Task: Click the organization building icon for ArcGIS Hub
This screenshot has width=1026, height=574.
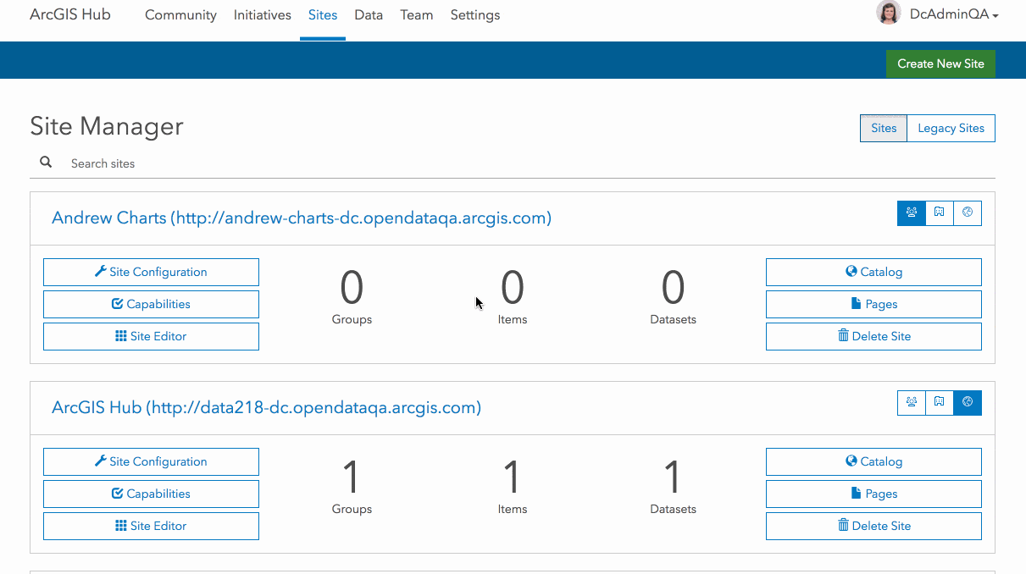Action: [939, 402]
